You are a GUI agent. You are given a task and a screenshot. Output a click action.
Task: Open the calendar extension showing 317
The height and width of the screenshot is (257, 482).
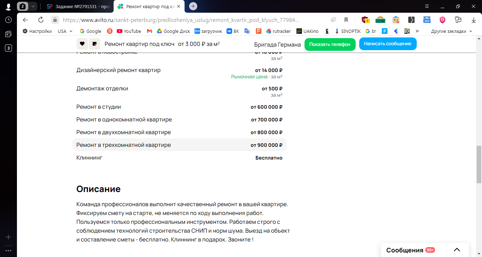[x=427, y=20]
